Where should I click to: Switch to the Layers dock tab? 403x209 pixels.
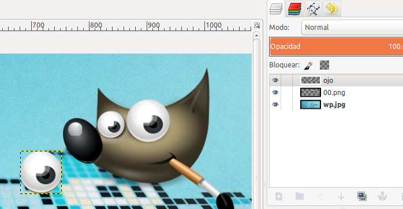[276, 9]
